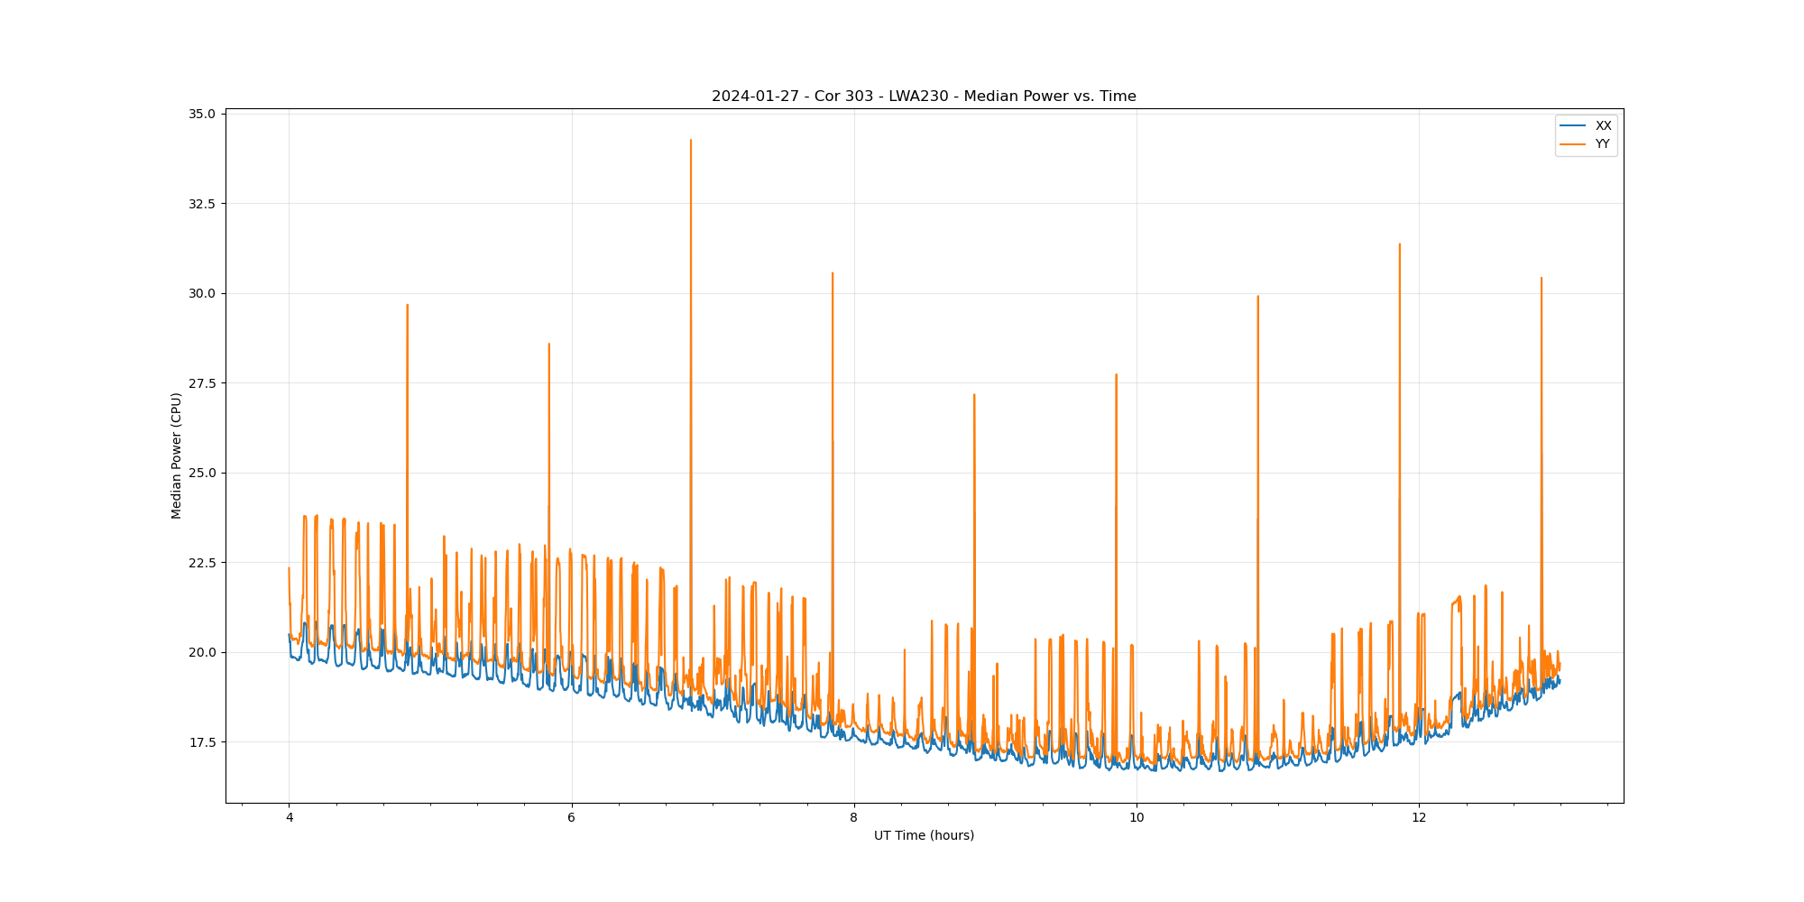
Task: Click the x-axis tick label 8
Action: pyautogui.click(x=853, y=818)
